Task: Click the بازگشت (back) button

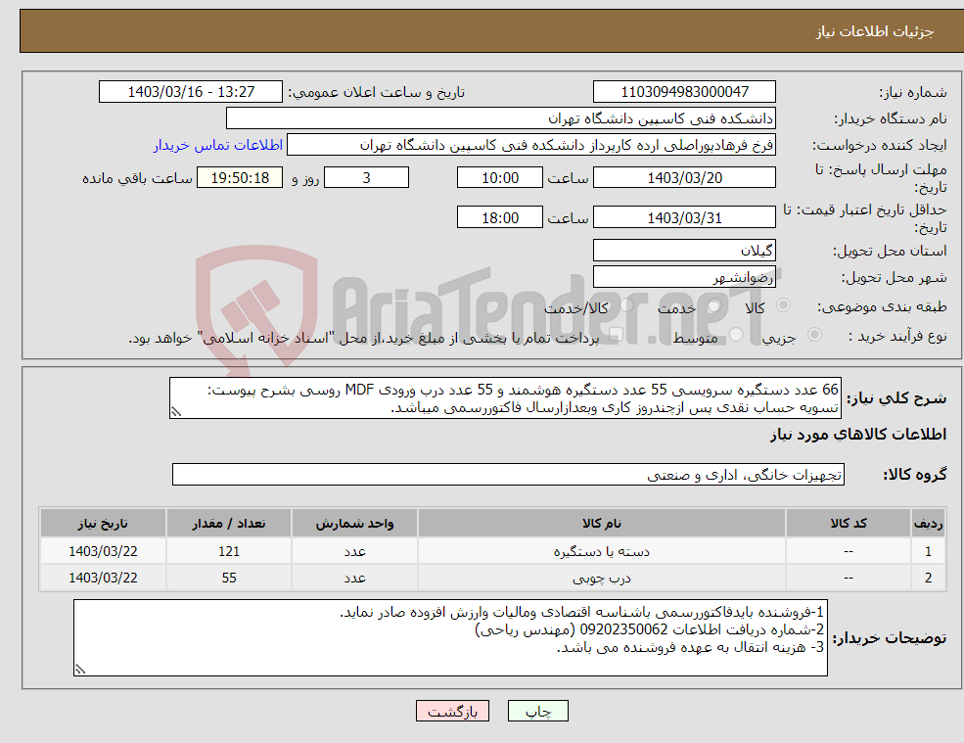Action: tap(452, 711)
